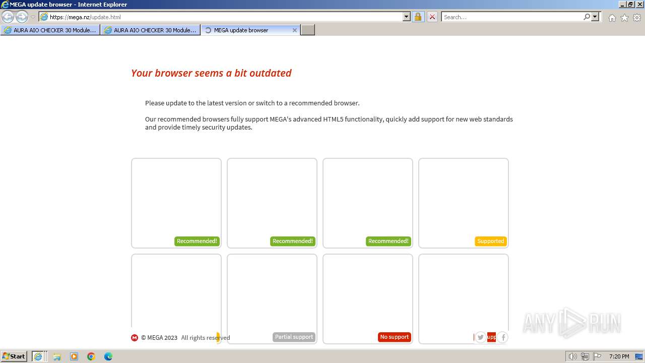Click the browser Forward arrow button
Viewport: 645px width, 363px height.
(22, 17)
